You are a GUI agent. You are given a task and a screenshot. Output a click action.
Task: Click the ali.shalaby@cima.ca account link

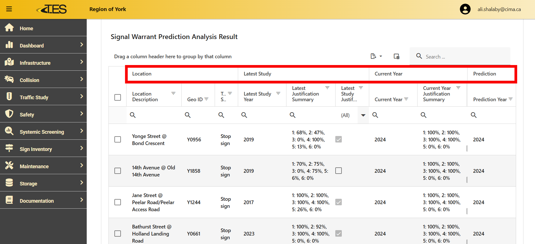(499, 9)
